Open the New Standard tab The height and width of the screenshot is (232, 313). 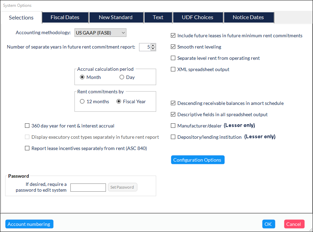coord(115,17)
